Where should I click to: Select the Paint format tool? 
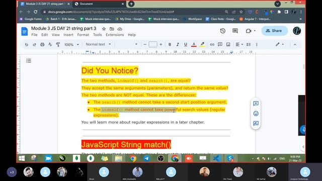[x=58, y=44]
